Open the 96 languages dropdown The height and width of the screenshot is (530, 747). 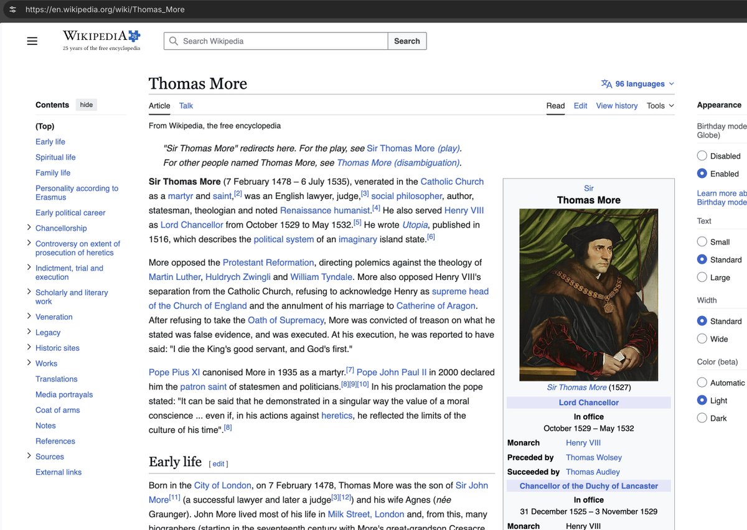pos(638,84)
